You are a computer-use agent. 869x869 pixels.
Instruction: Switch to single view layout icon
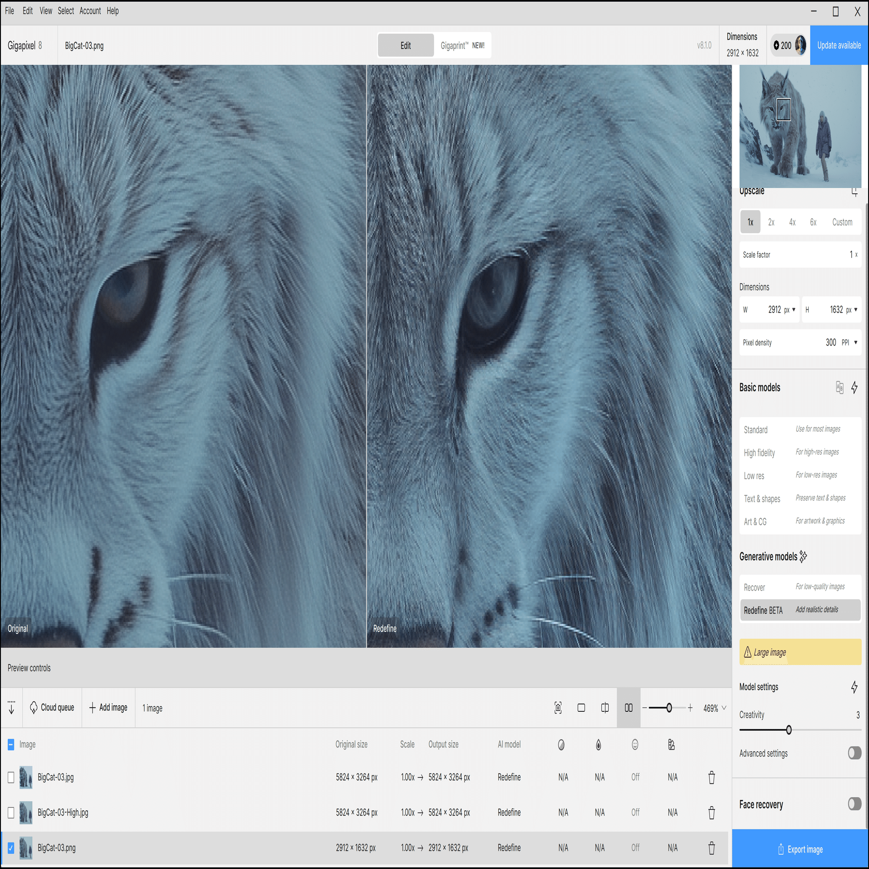(x=581, y=708)
